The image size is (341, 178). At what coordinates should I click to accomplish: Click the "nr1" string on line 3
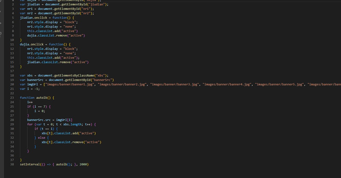click(x=87, y=9)
